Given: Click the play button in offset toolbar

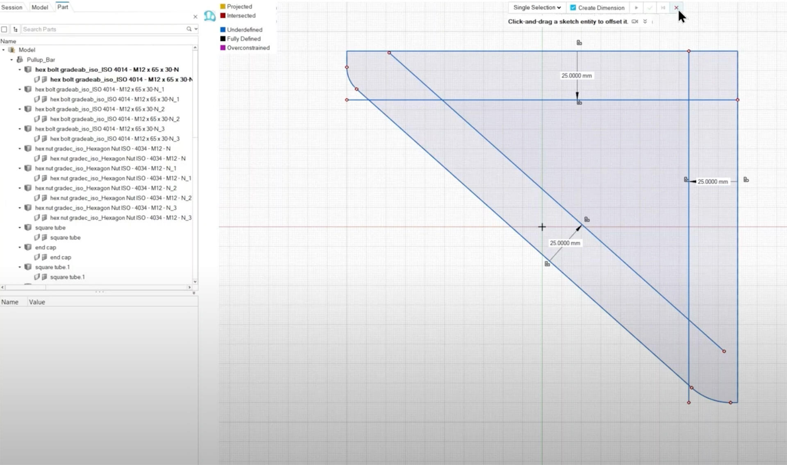Looking at the screenshot, I should [x=636, y=8].
